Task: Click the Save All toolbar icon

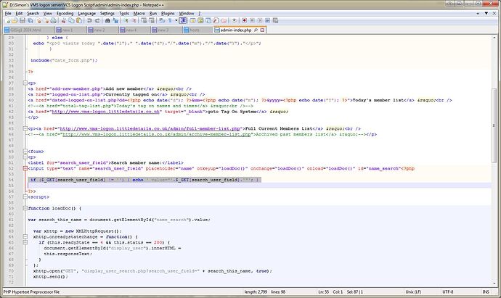Action: click(30, 20)
